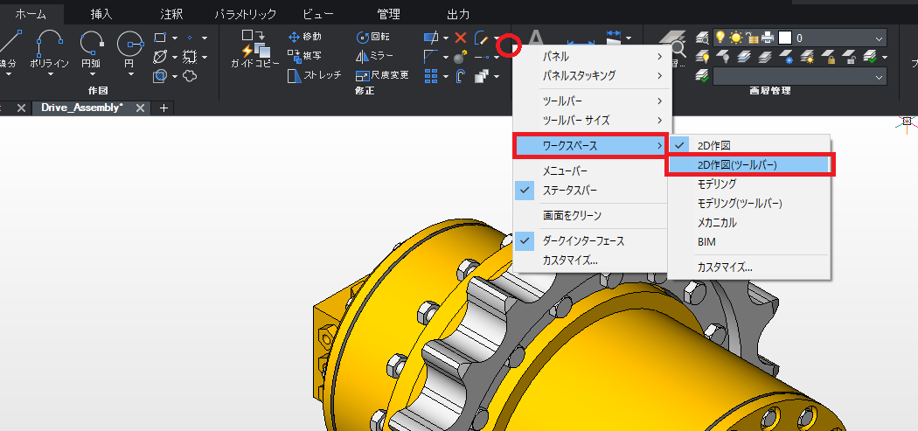This screenshot has width=918, height=431.
Task: Activate the Move (移動) command
Action: (304, 37)
